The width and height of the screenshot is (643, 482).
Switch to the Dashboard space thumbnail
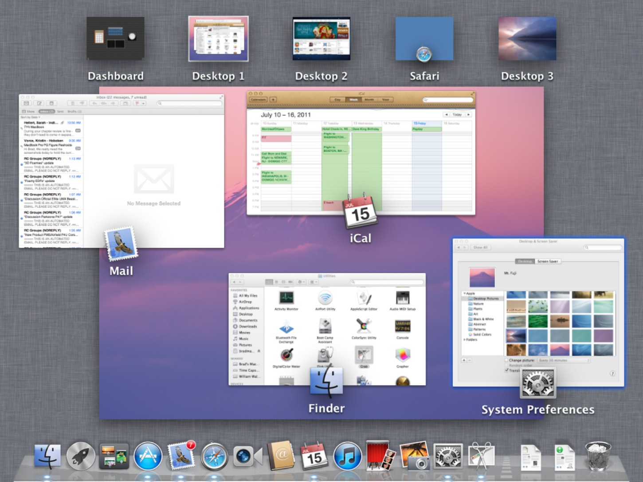tap(115, 38)
